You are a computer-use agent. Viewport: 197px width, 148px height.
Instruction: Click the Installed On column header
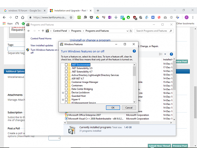(168, 59)
